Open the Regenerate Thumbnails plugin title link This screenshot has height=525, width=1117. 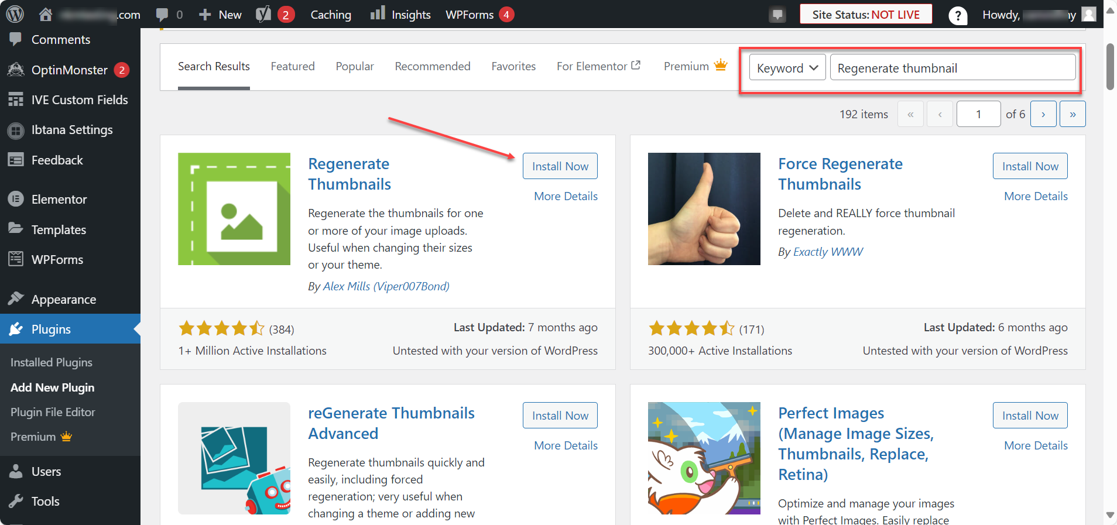click(350, 174)
